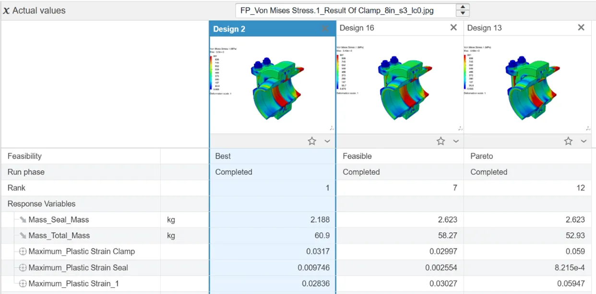Open the chevron menu under Design 13

tap(584, 141)
